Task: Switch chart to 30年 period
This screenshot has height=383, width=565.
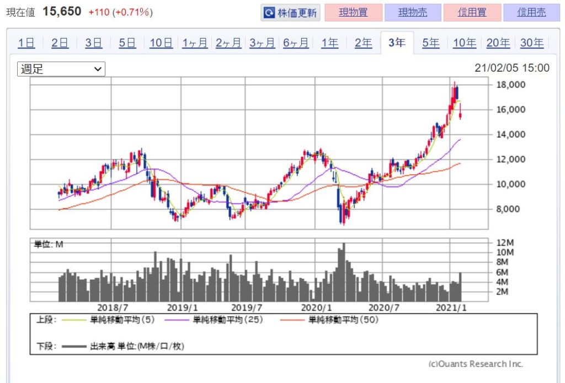Action: coord(532,43)
